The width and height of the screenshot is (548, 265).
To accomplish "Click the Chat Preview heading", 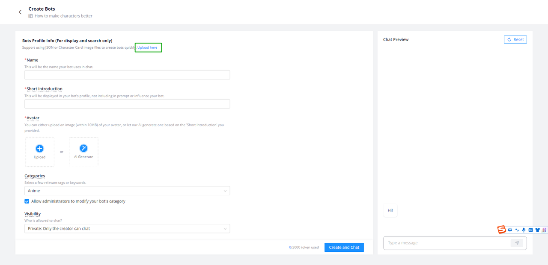I will coord(396,39).
